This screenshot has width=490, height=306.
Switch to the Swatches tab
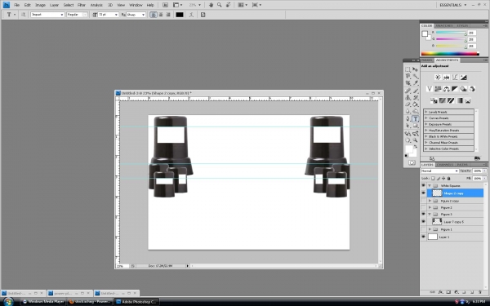coord(444,25)
